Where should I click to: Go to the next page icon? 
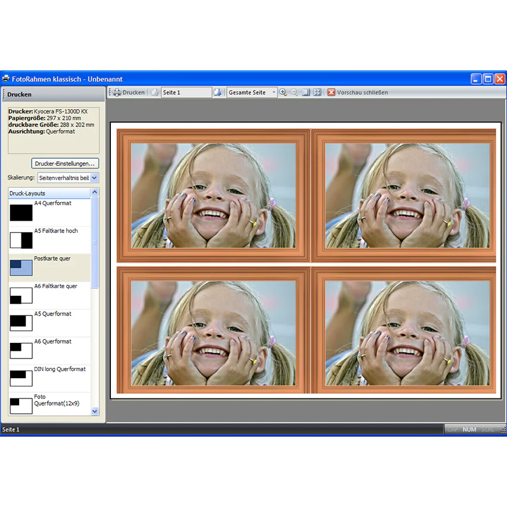click(217, 92)
